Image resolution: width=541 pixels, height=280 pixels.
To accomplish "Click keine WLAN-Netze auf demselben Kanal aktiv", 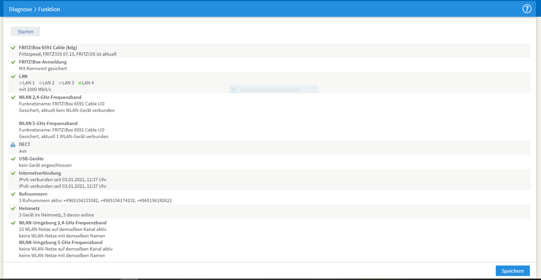I will pyautogui.click(x=66, y=249).
